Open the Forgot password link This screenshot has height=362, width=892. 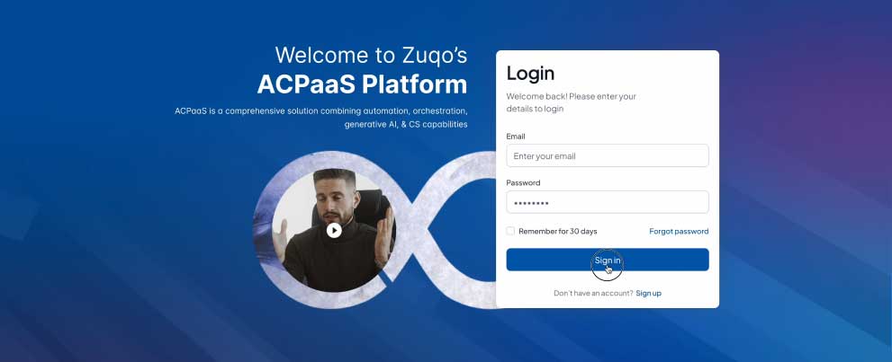(679, 231)
